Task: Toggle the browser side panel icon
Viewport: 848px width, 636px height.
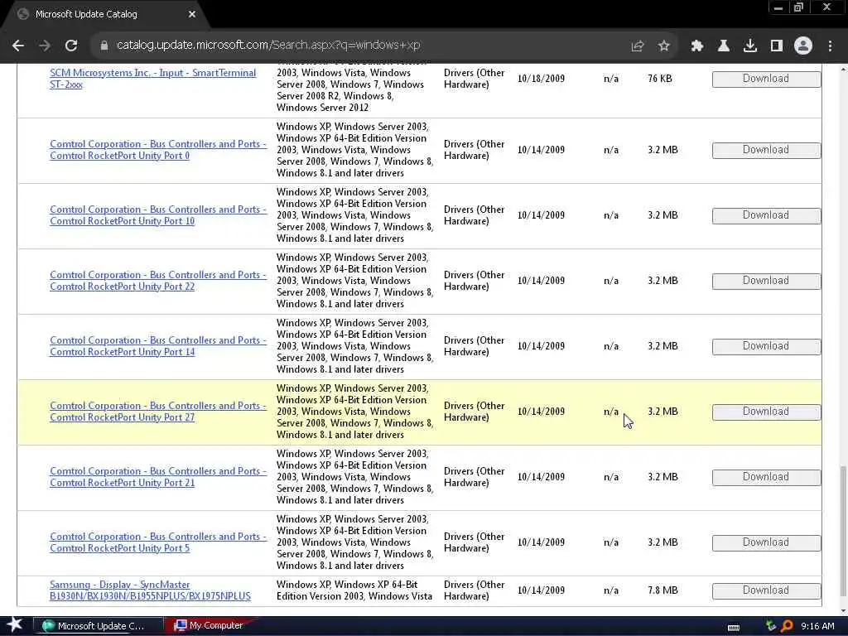Action: [777, 46]
